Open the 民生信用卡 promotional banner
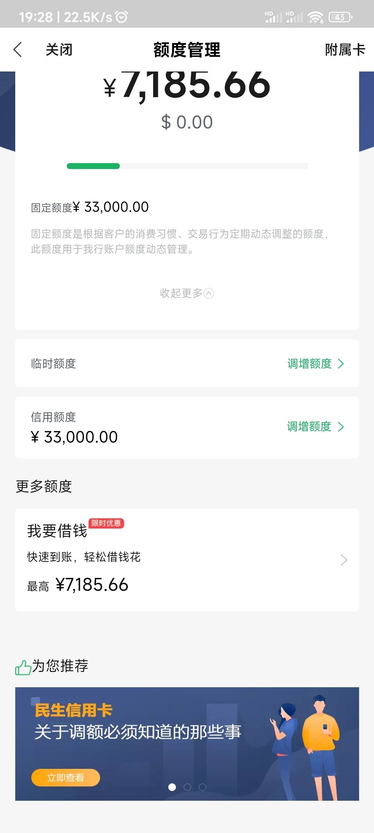This screenshot has height=833, width=374. click(187, 744)
